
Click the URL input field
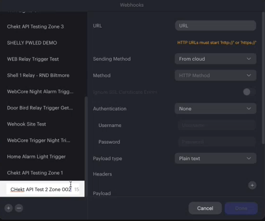coord(215,26)
